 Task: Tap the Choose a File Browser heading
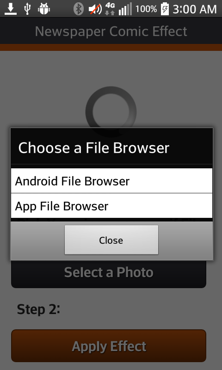pos(94,148)
